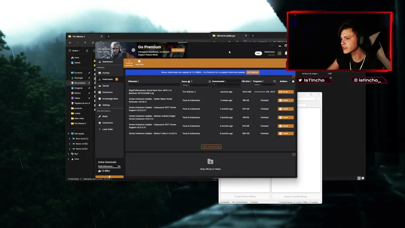Pause the NightToRemember Quest download

284,92
